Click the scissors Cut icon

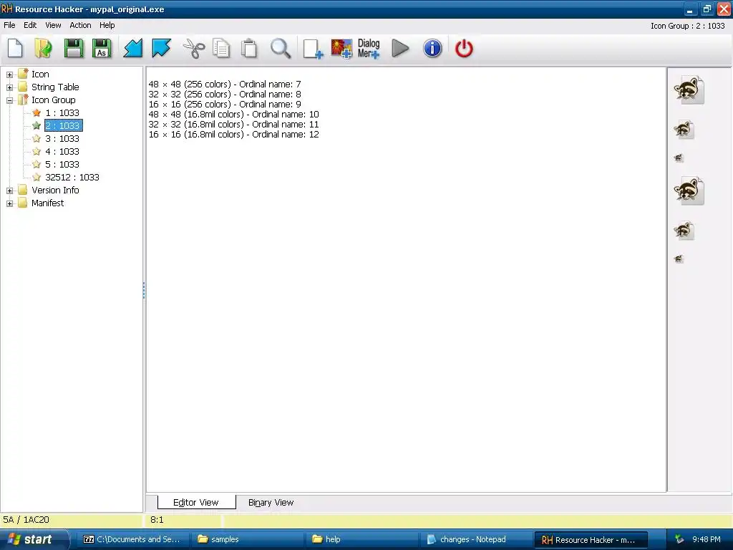click(x=193, y=48)
